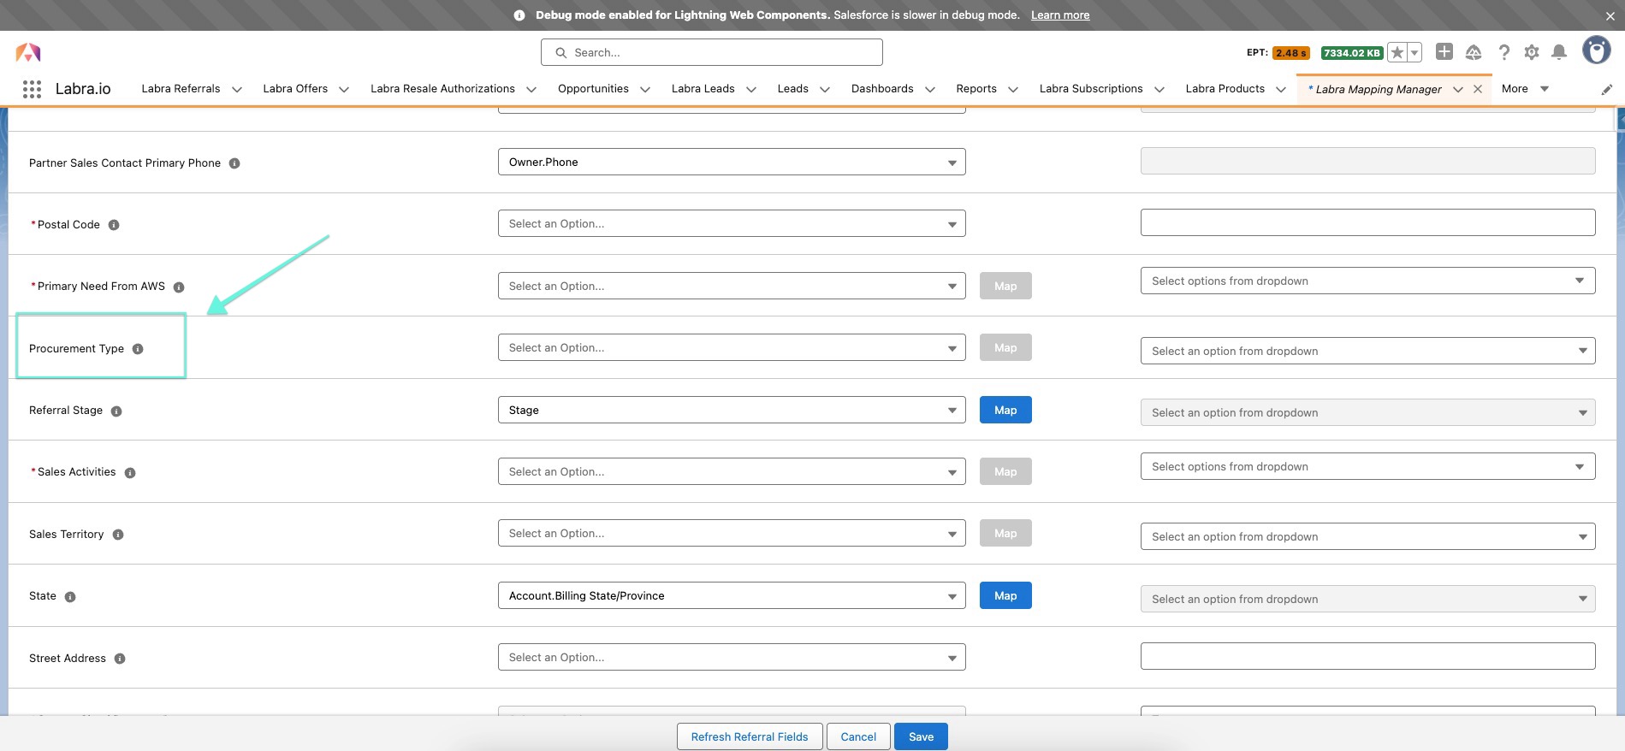Open Sales Activities field dropdown
This screenshot has height=751, width=1625.
(x=732, y=471)
